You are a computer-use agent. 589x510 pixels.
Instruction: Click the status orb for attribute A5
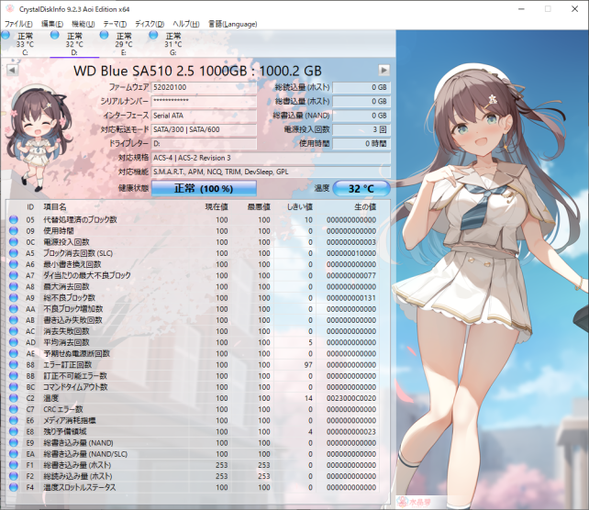(14, 253)
